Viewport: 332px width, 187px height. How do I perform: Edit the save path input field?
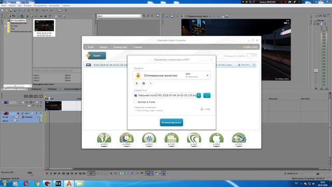(x=164, y=96)
